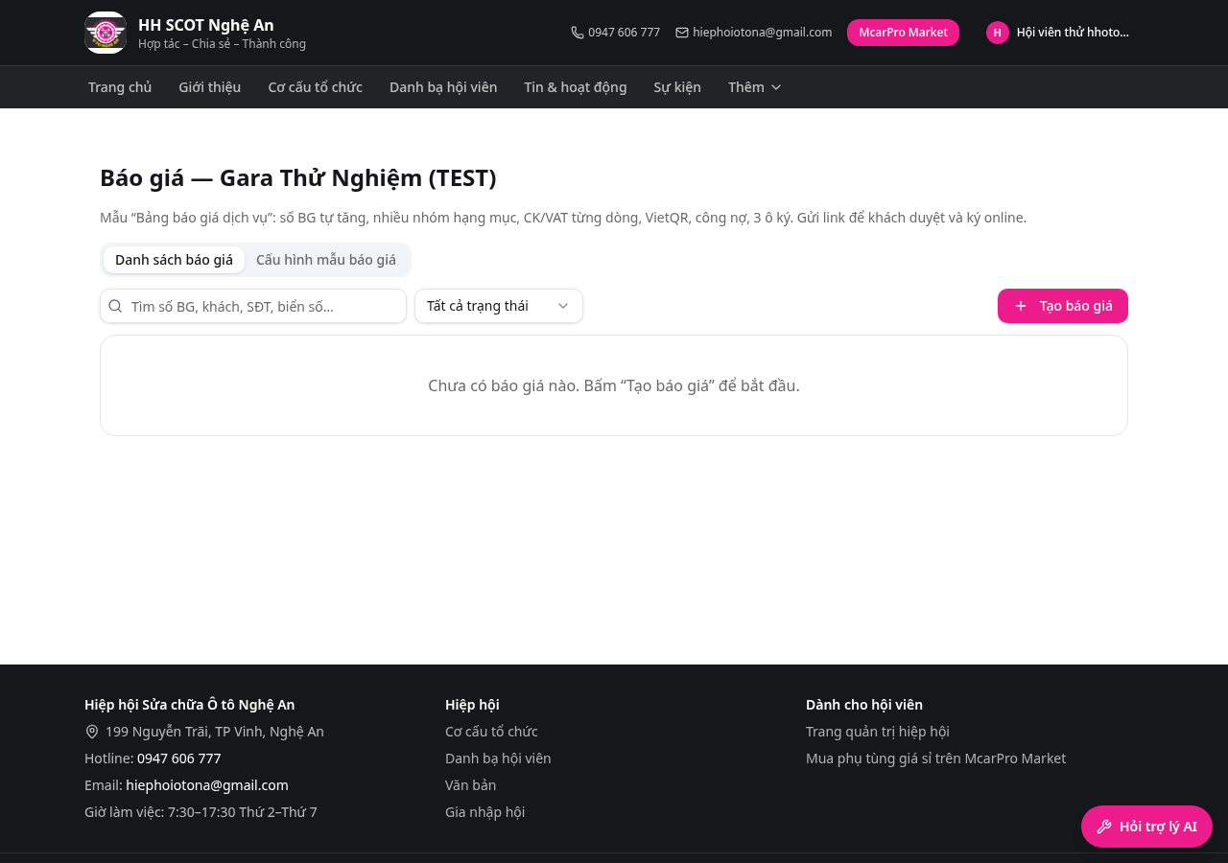This screenshot has width=1228, height=863.
Task: Click the map pin icon in footer
Action: [92, 732]
